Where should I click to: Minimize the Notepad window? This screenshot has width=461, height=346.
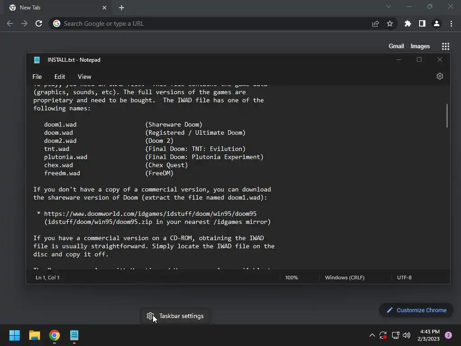coord(399,60)
